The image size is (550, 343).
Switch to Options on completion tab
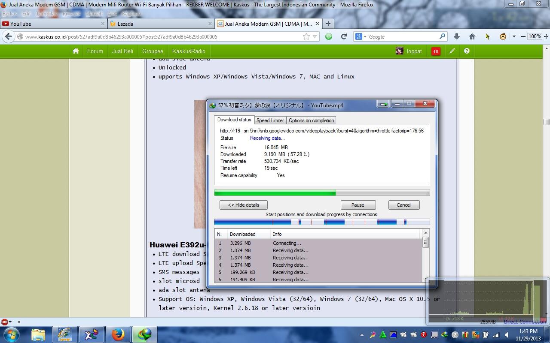(312, 120)
